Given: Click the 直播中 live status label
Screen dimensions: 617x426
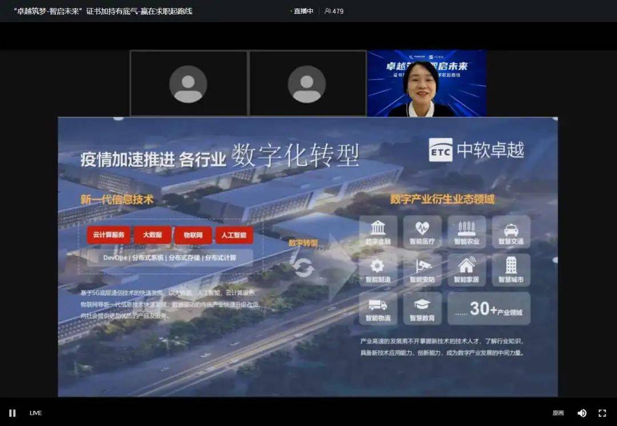Looking at the screenshot, I should tap(302, 11).
